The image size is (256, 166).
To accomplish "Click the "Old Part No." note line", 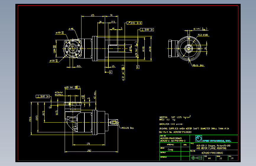I will click(x=175, y=132).
